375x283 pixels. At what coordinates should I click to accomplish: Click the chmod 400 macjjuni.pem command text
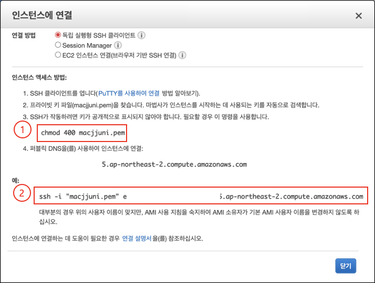[83, 133]
